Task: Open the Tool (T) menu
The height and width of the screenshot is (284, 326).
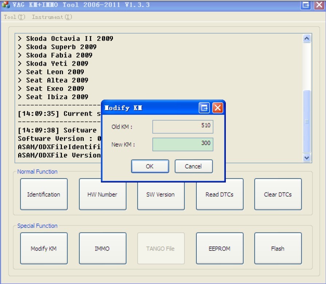Action: pyautogui.click(x=14, y=17)
